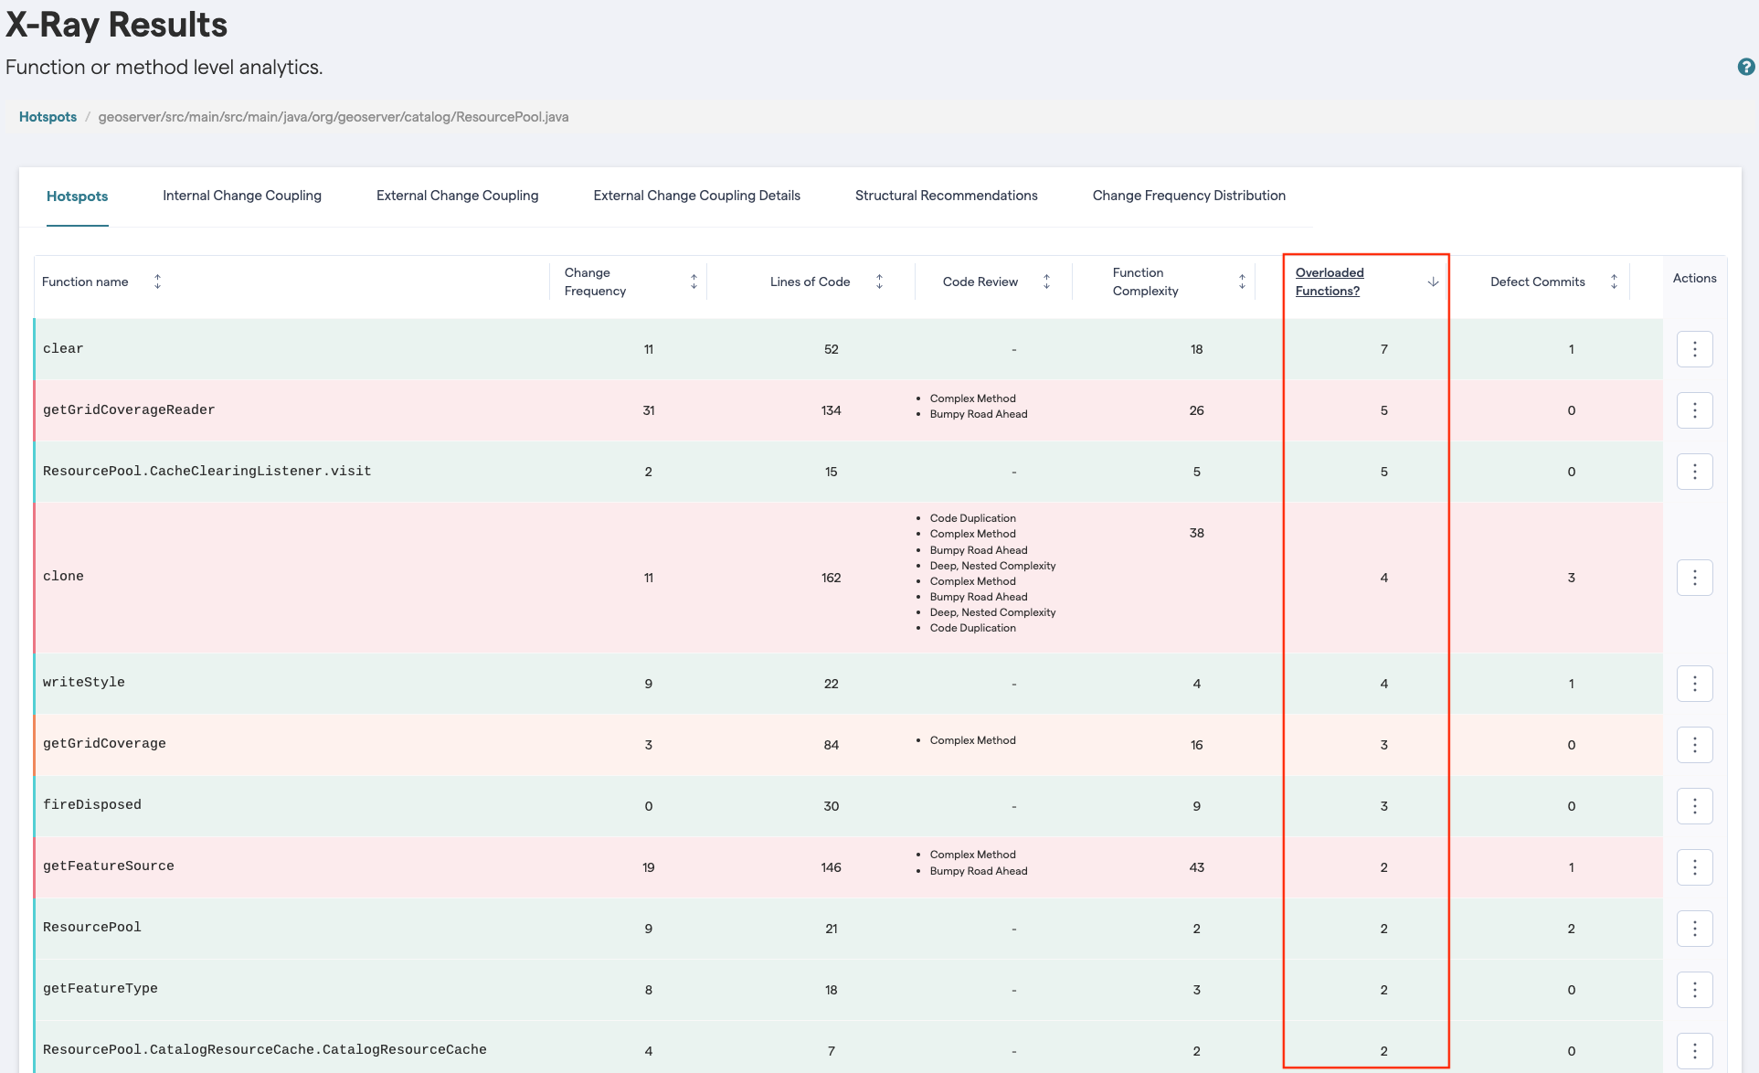Open actions menu for fireDisposed row

click(1694, 806)
